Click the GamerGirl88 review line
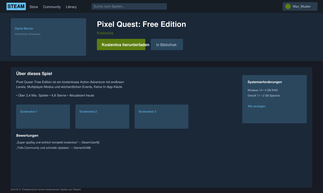 coord(53,148)
